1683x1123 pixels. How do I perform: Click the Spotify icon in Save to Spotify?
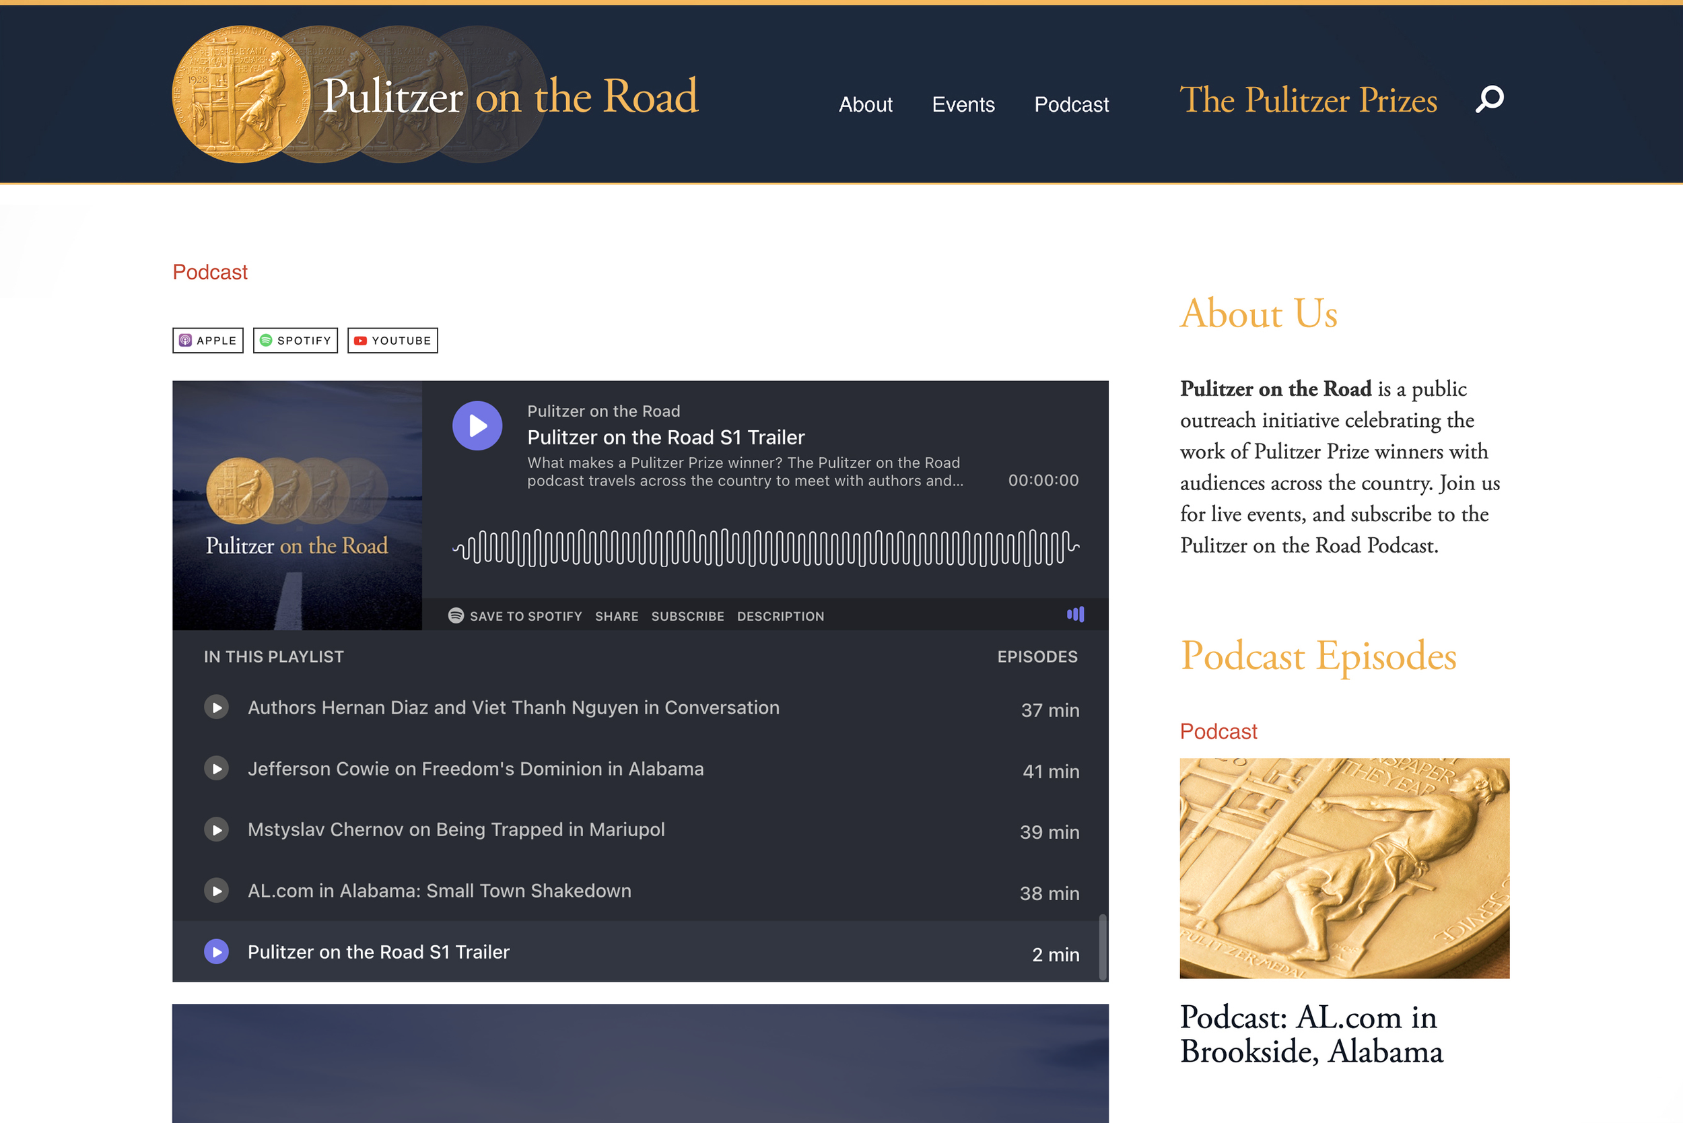coord(456,615)
